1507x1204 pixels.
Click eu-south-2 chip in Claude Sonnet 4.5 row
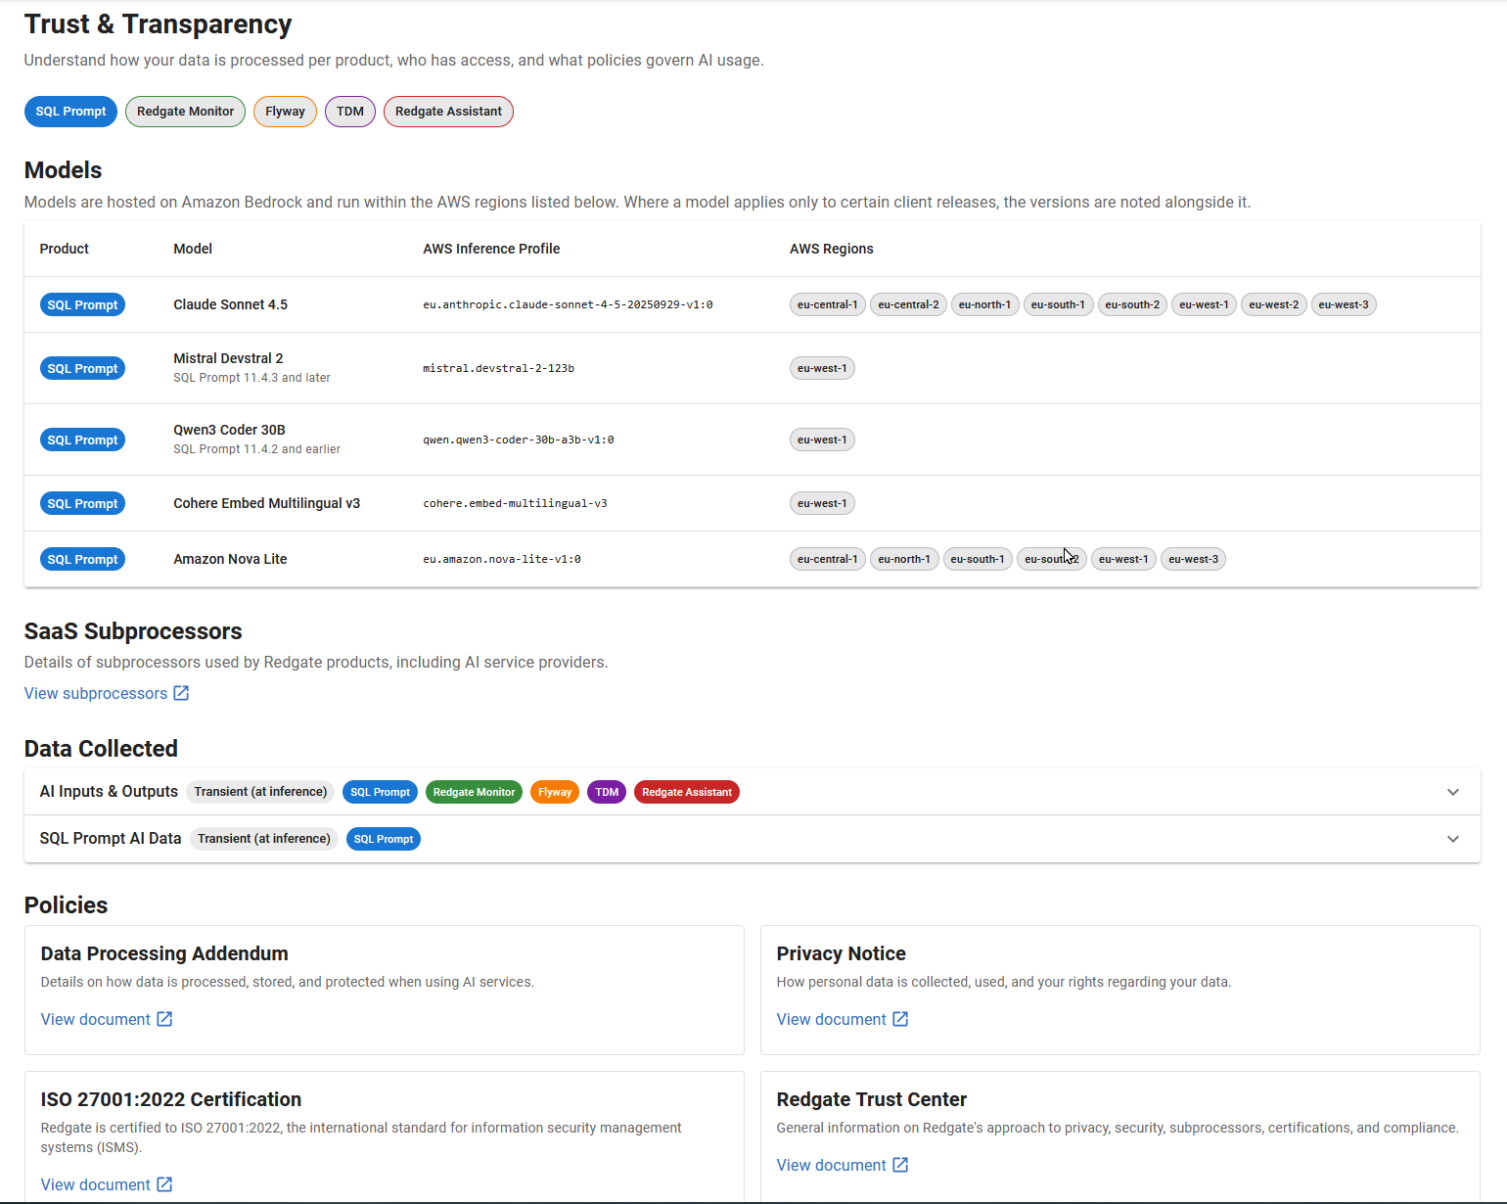point(1132,304)
